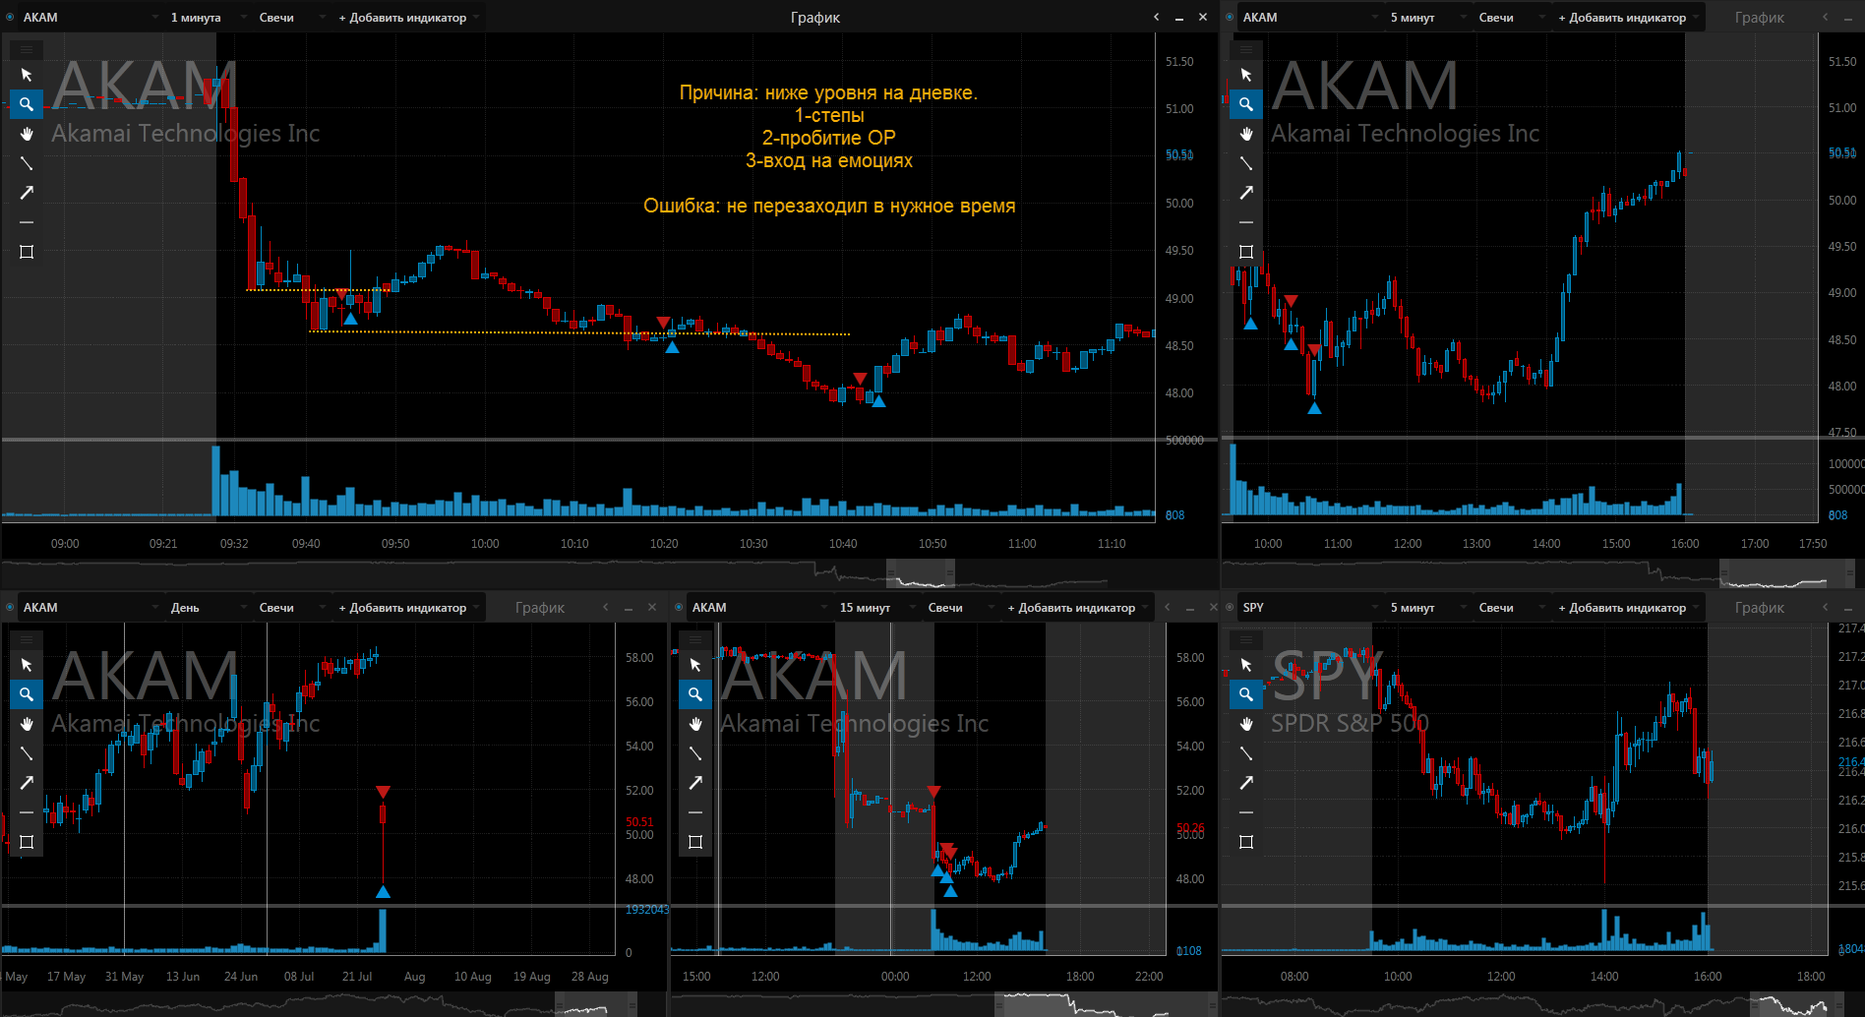Image resolution: width=1865 pixels, height=1017 pixels.
Task: Open the SPY ticker dropdown
Action: tap(1310, 608)
